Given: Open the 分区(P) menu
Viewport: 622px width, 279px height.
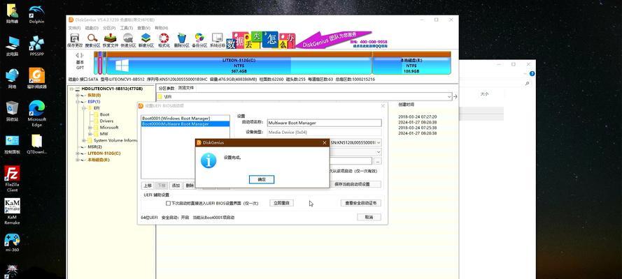Looking at the screenshot, I should coord(109,28).
